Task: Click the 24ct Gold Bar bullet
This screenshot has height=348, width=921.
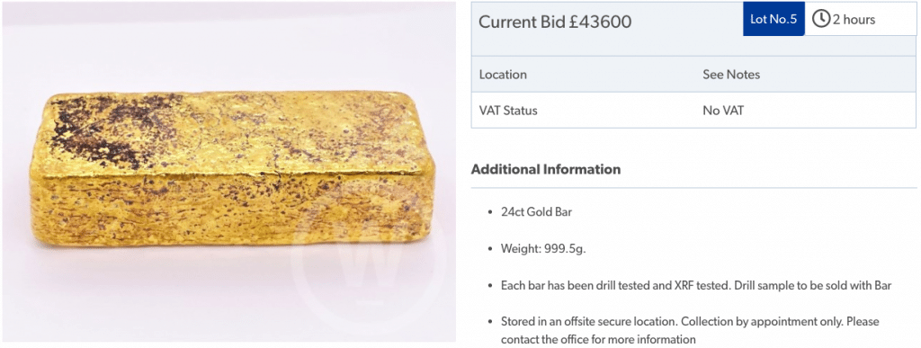Action: [536, 212]
